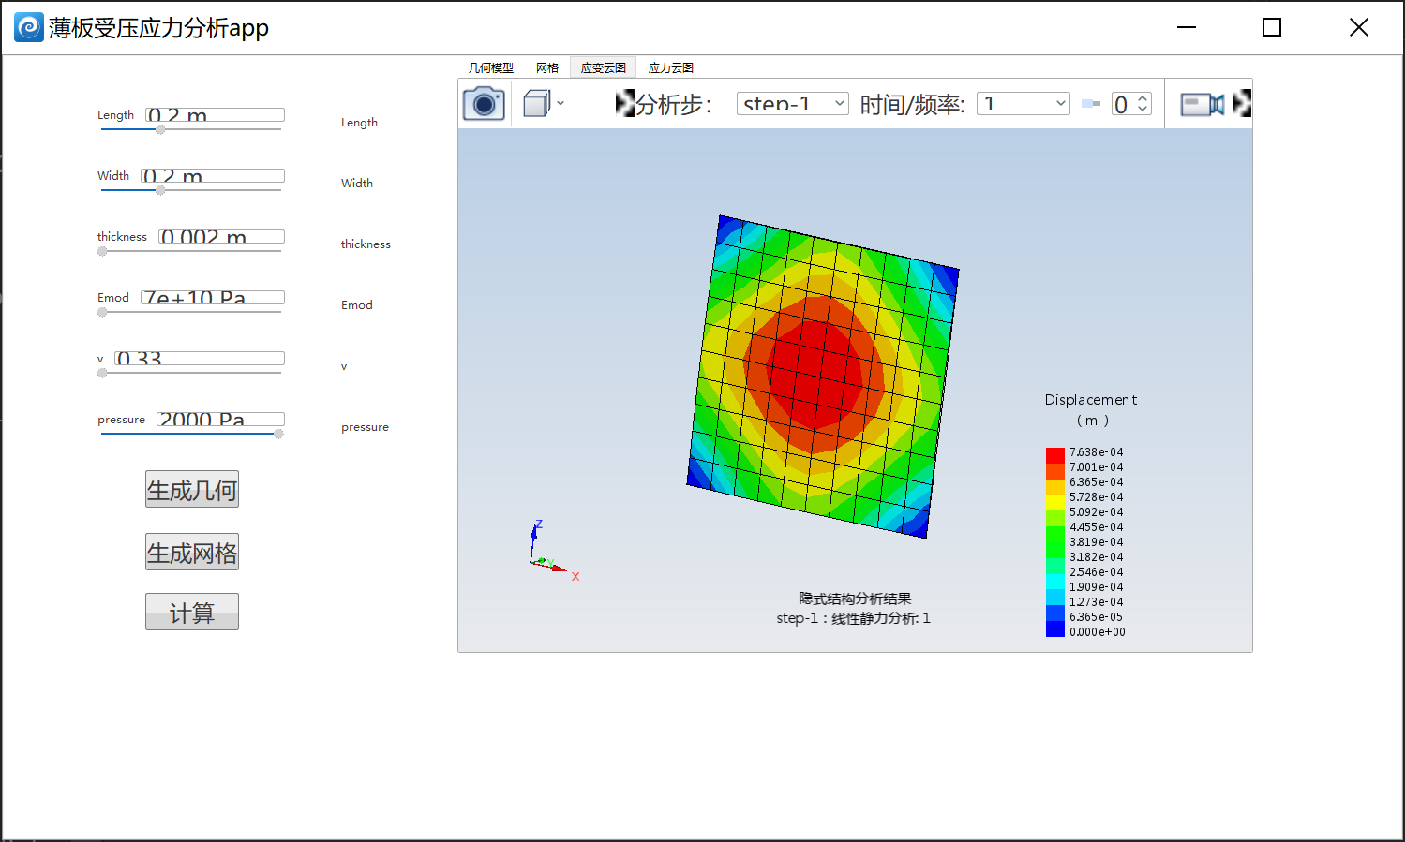Image resolution: width=1405 pixels, height=842 pixels.
Task: Click the XYZ axis triad in viewport
Action: (x=554, y=550)
